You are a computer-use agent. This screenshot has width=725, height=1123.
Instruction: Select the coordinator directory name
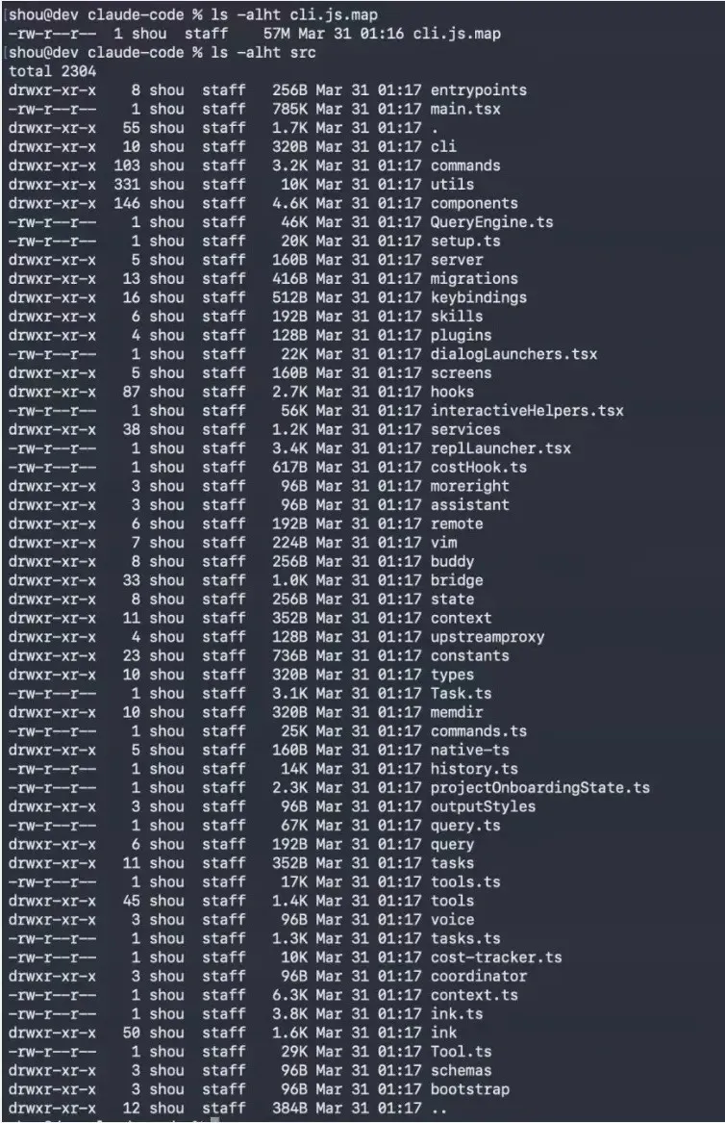479,976
